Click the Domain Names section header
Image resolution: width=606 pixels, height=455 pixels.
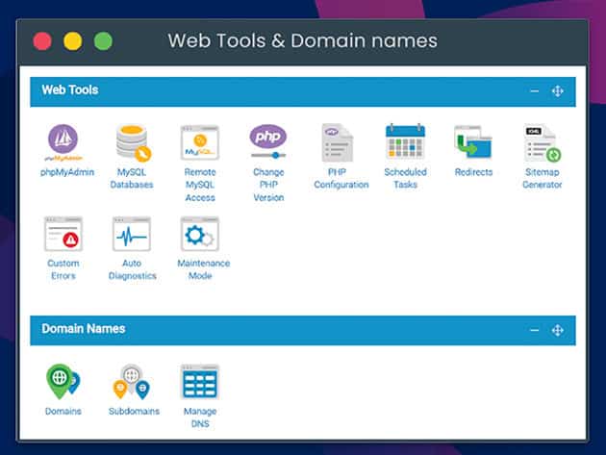[x=303, y=331]
